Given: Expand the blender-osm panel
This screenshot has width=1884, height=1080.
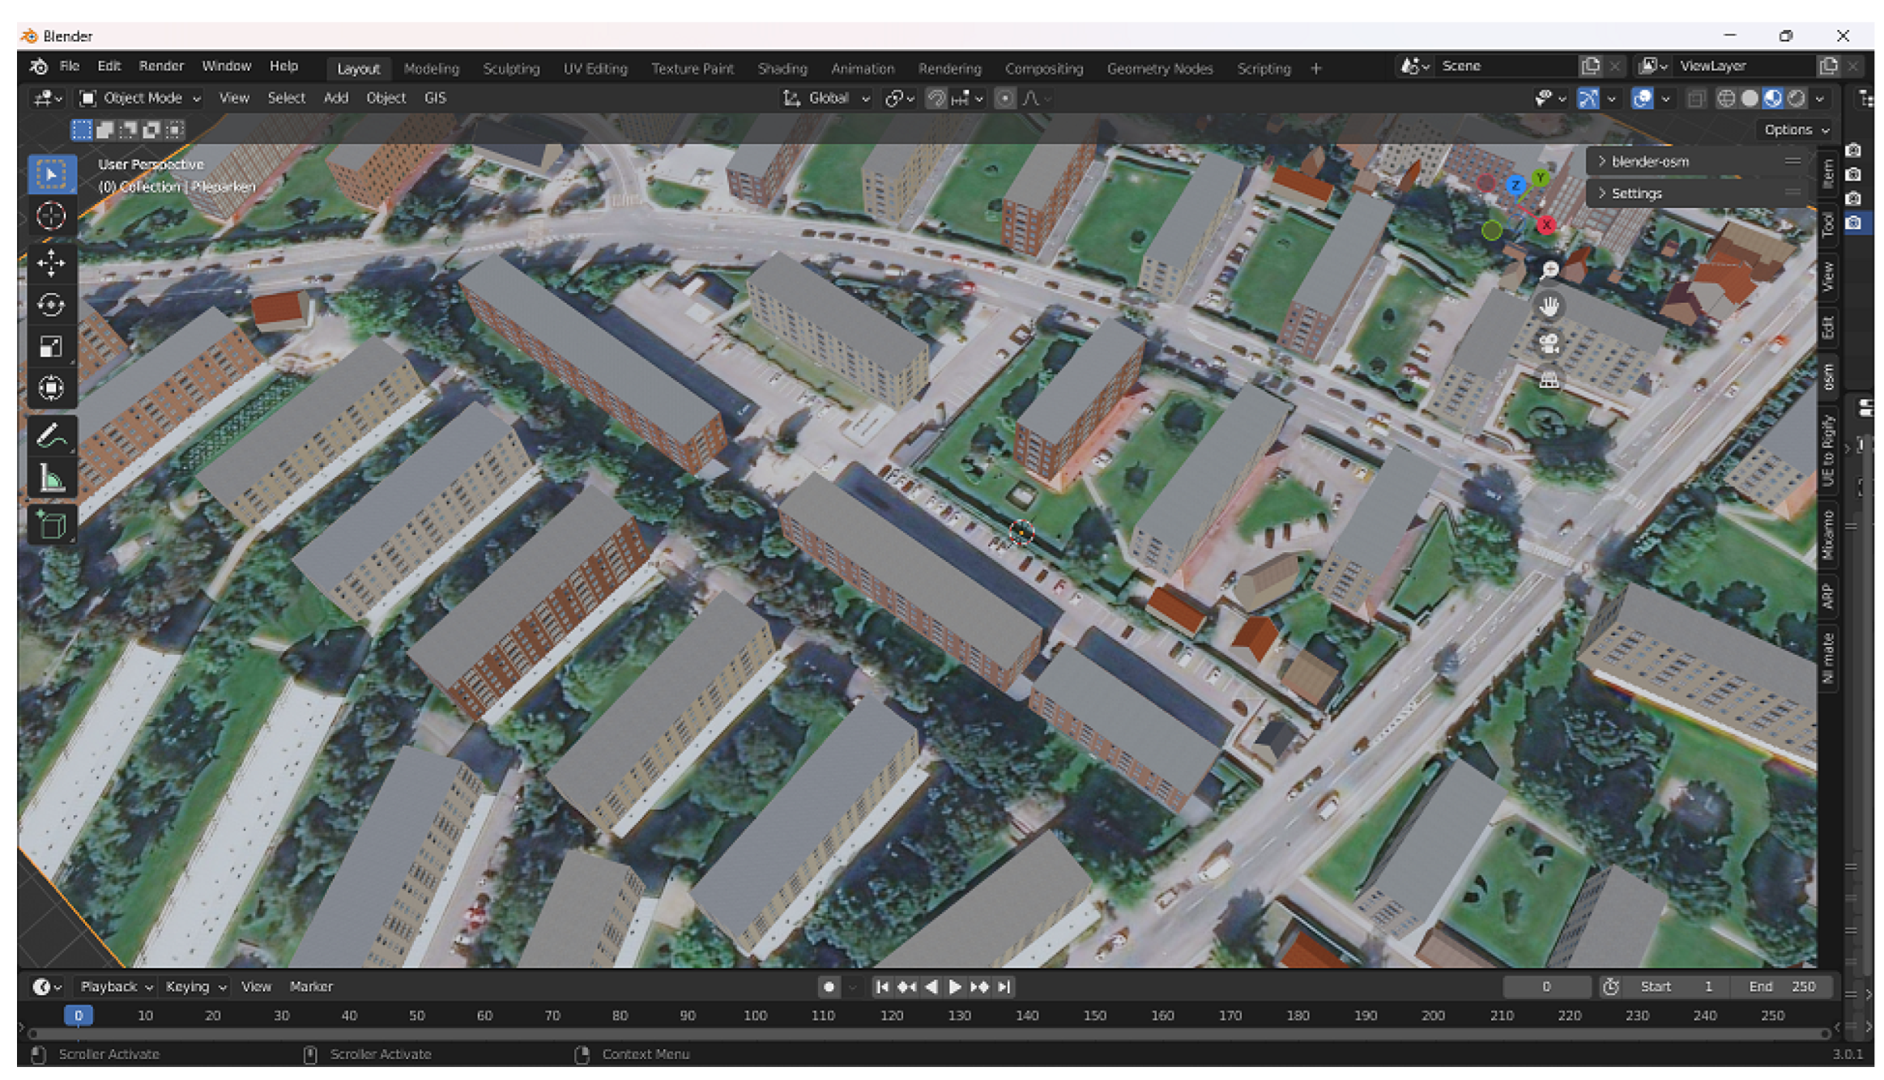Looking at the screenshot, I should [1650, 161].
